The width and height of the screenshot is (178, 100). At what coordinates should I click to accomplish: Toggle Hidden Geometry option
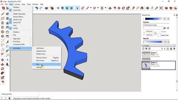pos(19,14)
